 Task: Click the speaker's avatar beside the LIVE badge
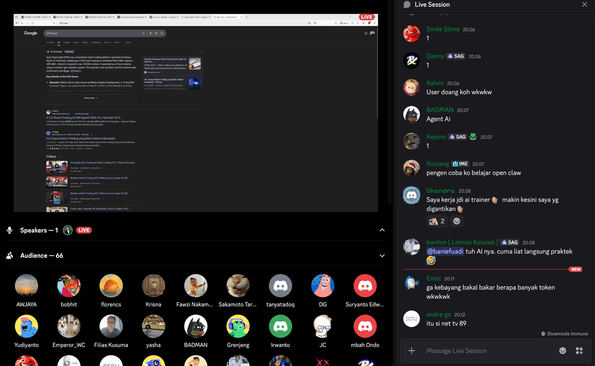click(x=68, y=230)
